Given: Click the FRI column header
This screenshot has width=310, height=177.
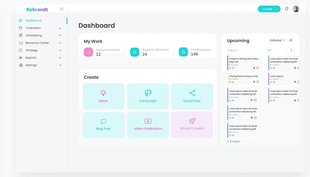Looking at the screenshot, I should [269, 50].
